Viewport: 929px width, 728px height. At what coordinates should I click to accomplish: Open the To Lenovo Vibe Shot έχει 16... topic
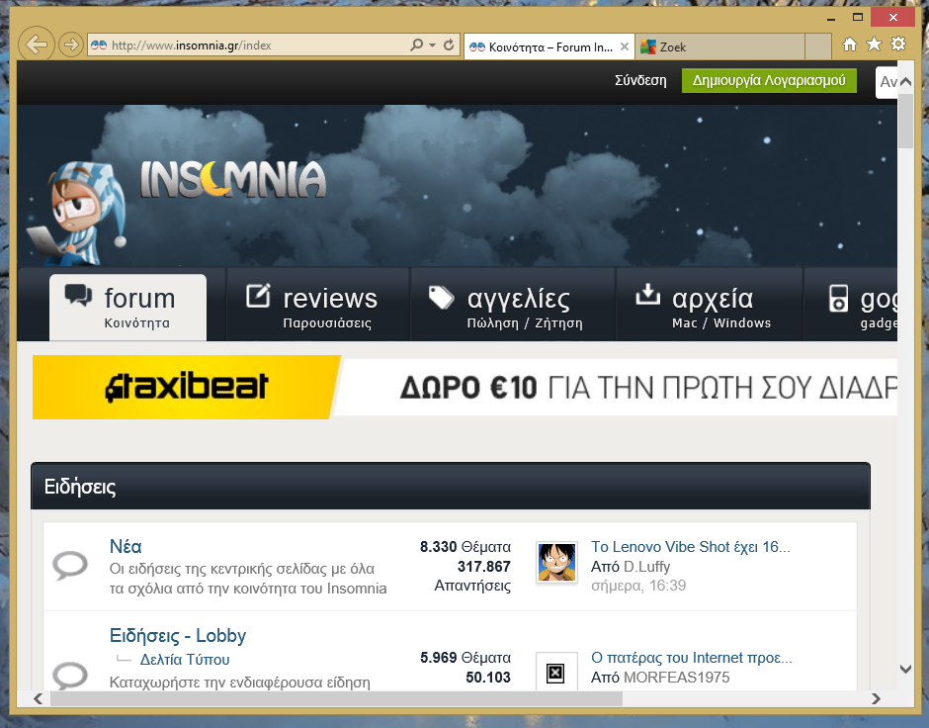[690, 547]
